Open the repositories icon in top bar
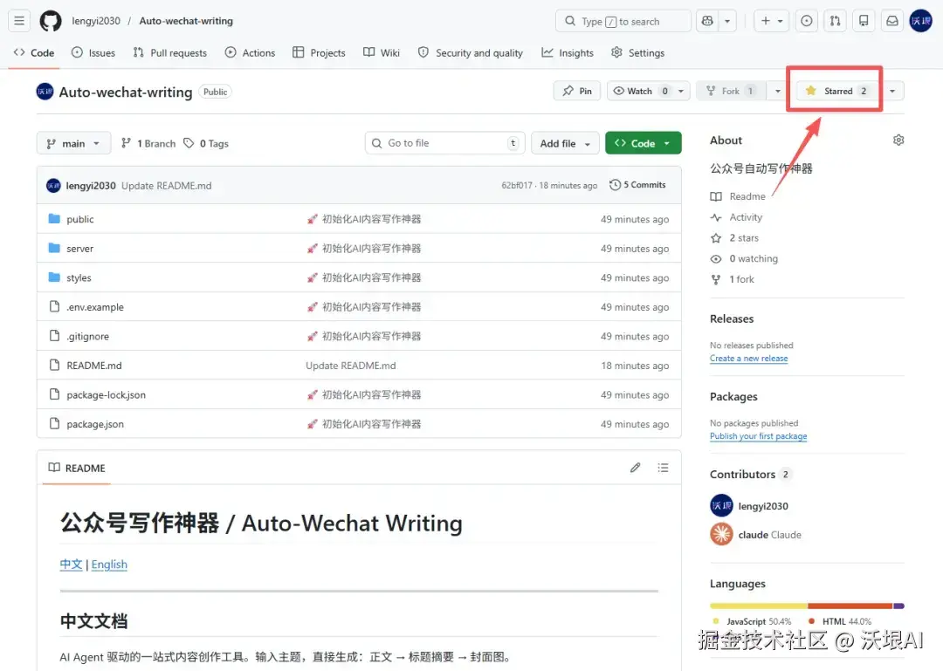Viewport: 943px width, 671px height. pyautogui.click(x=864, y=21)
